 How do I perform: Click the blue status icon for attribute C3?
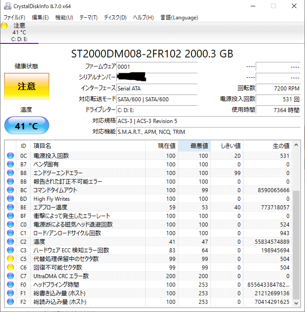[x=10, y=250]
